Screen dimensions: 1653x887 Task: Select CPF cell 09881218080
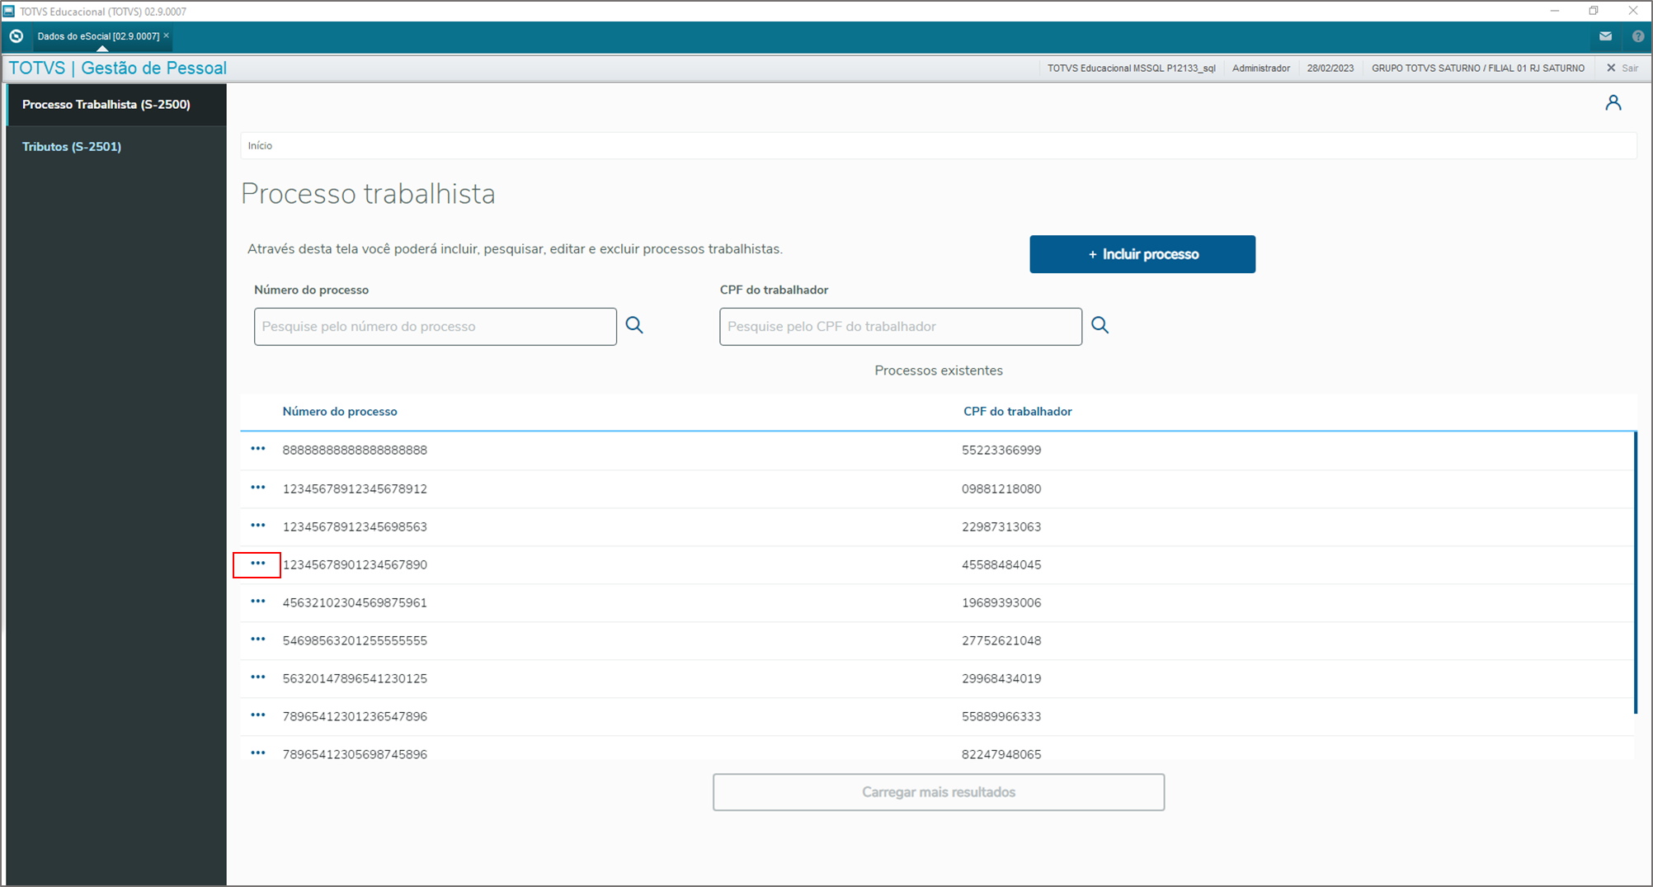tap(1001, 489)
